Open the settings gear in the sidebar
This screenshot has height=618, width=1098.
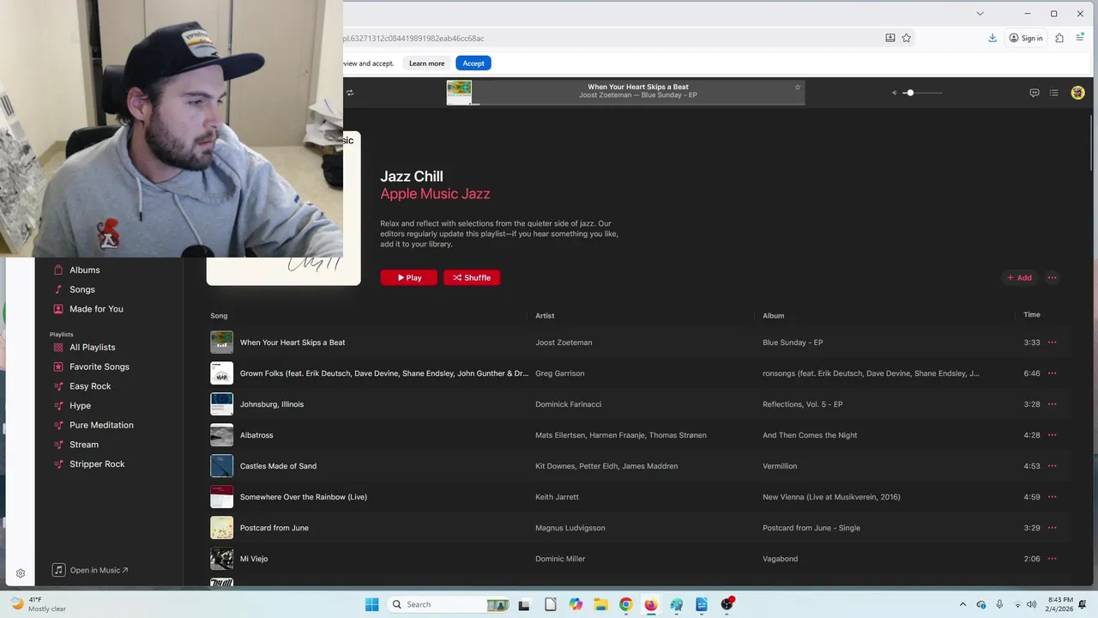pyautogui.click(x=21, y=573)
